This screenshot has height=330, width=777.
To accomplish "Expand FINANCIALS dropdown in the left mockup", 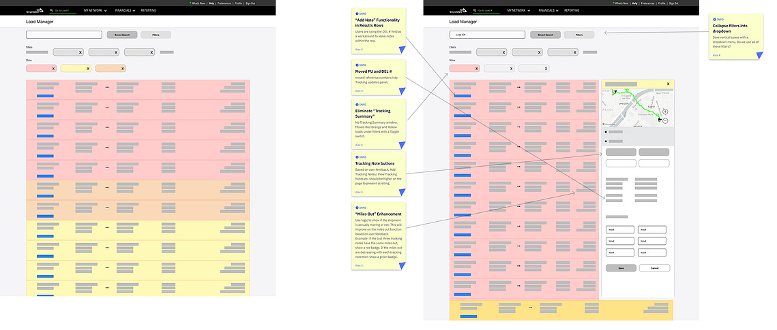I will [x=126, y=10].
